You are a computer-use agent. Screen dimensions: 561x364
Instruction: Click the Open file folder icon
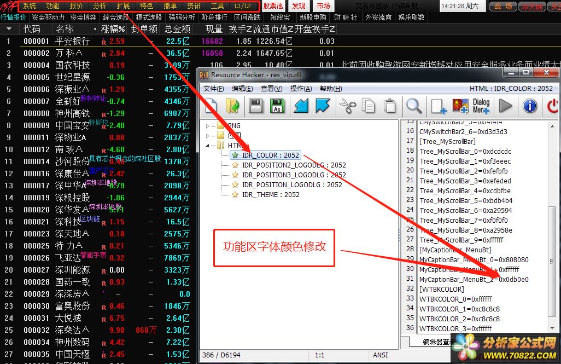coord(232,106)
